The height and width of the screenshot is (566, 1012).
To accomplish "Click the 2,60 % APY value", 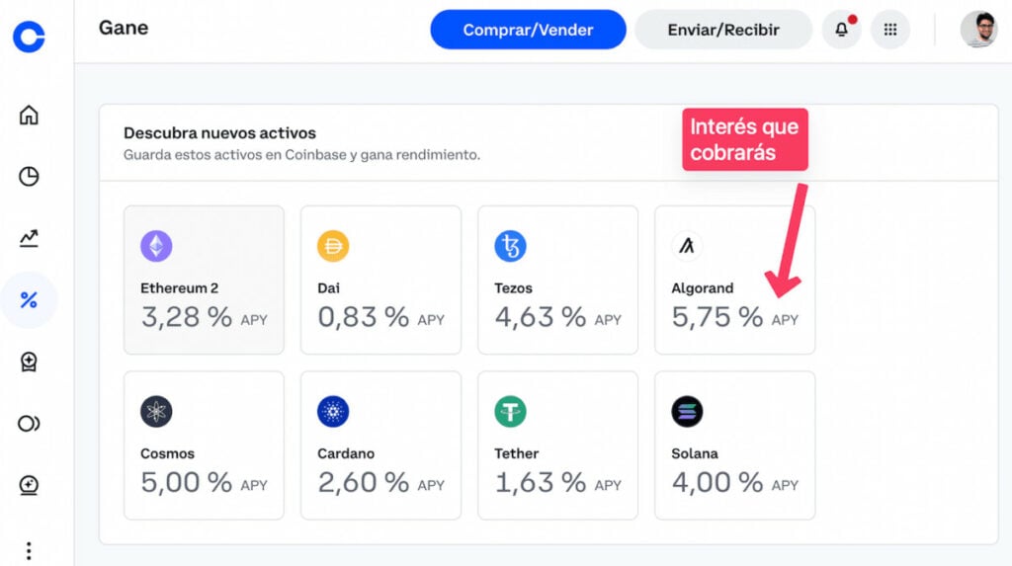I will point(380,483).
